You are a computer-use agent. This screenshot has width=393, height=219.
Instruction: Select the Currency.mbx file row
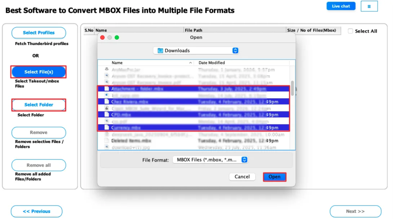point(194,128)
